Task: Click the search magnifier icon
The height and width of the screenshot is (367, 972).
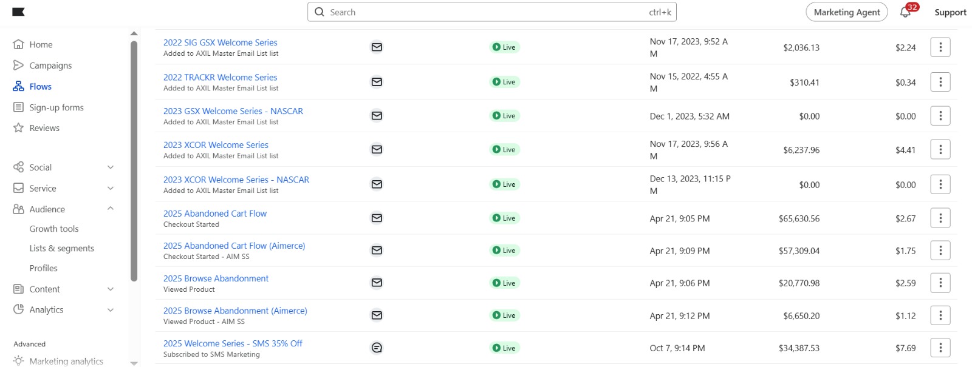Action: click(320, 12)
